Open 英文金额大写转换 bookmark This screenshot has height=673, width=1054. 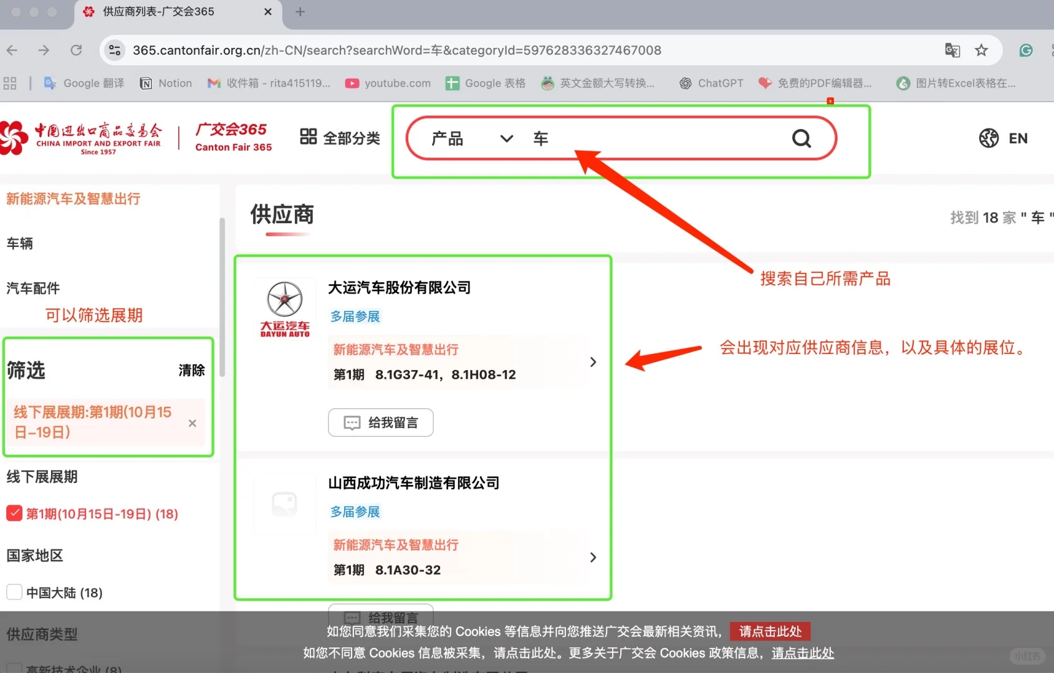coord(598,84)
